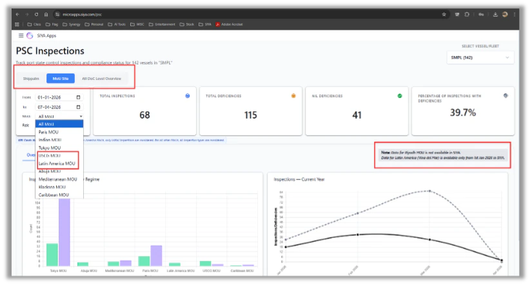
Task: Choose All MoU in the dropdown list
Action: pyautogui.click(x=59, y=124)
